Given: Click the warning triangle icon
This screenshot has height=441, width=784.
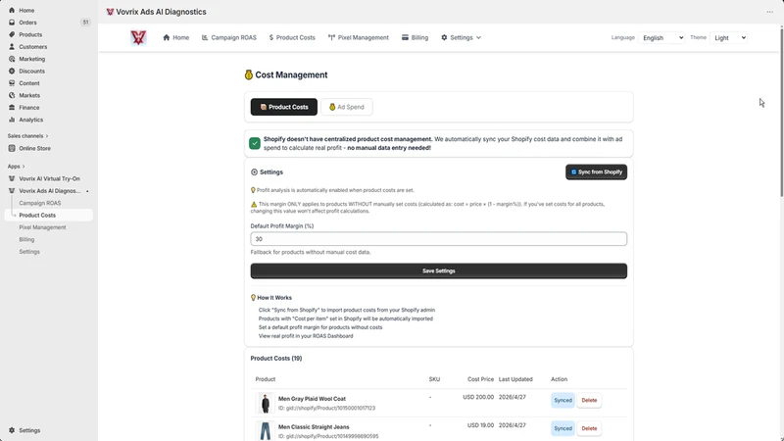Looking at the screenshot, I should point(254,204).
